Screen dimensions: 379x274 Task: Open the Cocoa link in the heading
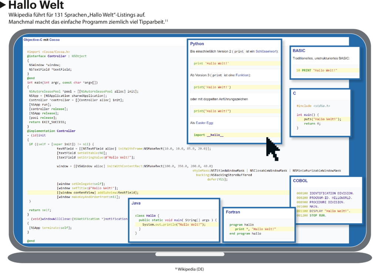tap(54, 40)
